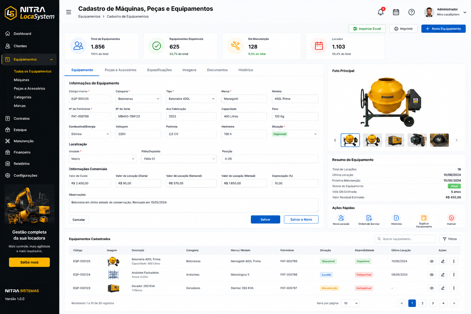Switch to the Histórico tab

[x=246, y=70]
